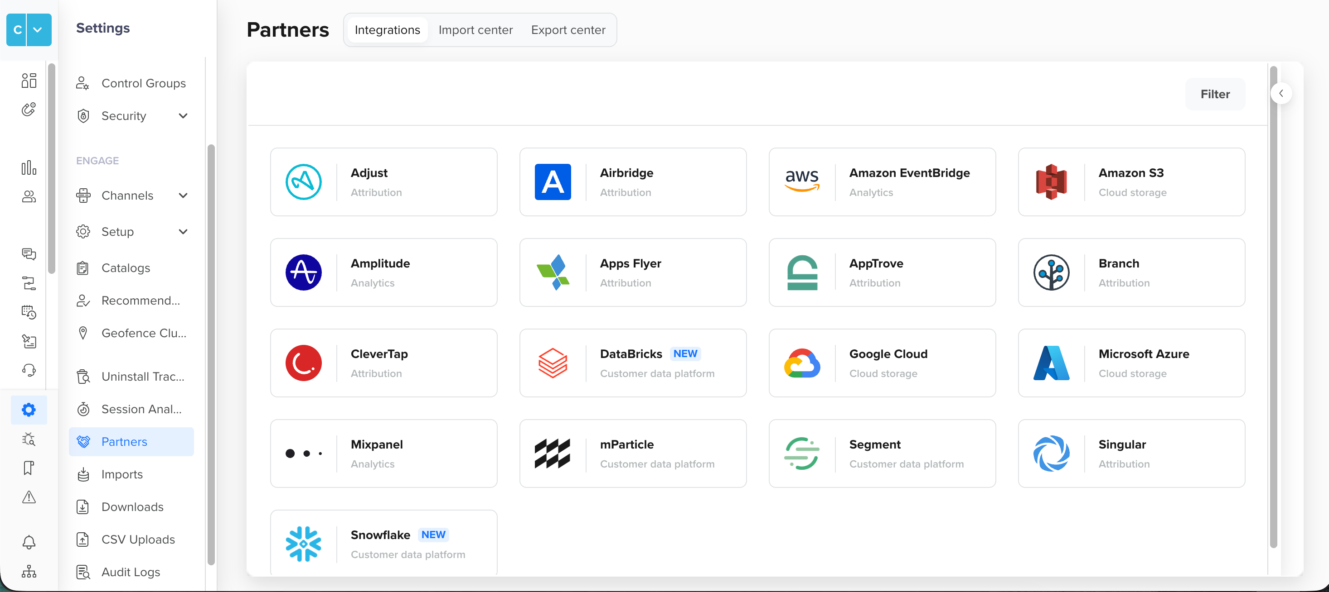
Task: Expand the Setup section chevron
Action: (x=183, y=231)
